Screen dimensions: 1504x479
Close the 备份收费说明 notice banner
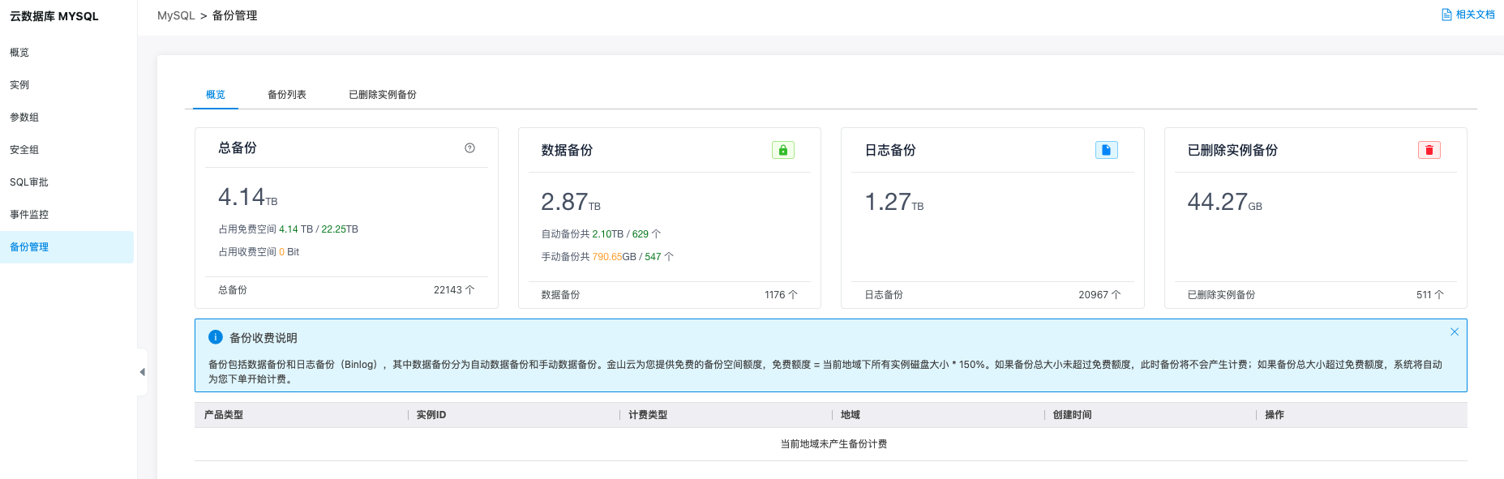click(x=1454, y=331)
